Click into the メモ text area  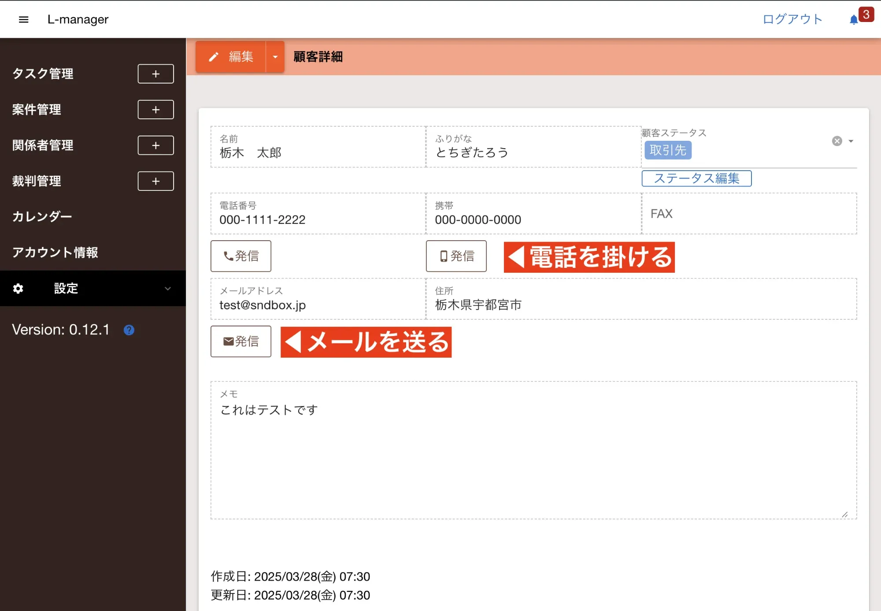[533, 457]
